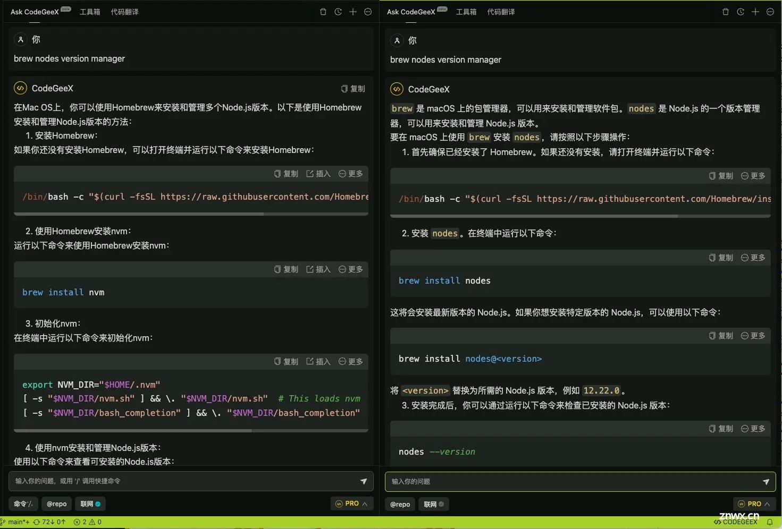Viewport: 782px width, 529px height.
Task: Copy export NVM_DIR code block
Action: tap(286, 362)
